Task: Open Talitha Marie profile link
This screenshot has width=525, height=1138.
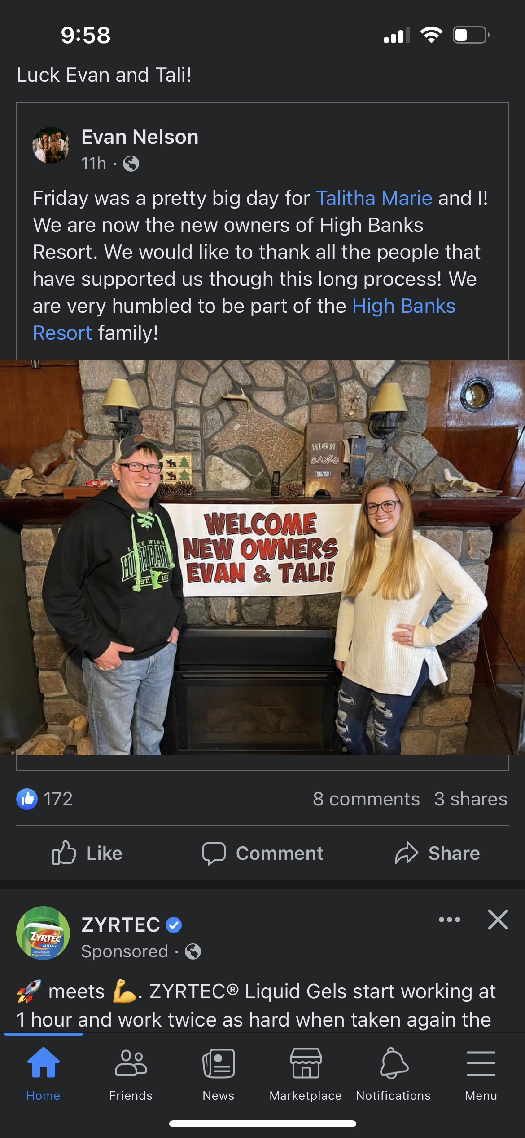Action: [374, 198]
